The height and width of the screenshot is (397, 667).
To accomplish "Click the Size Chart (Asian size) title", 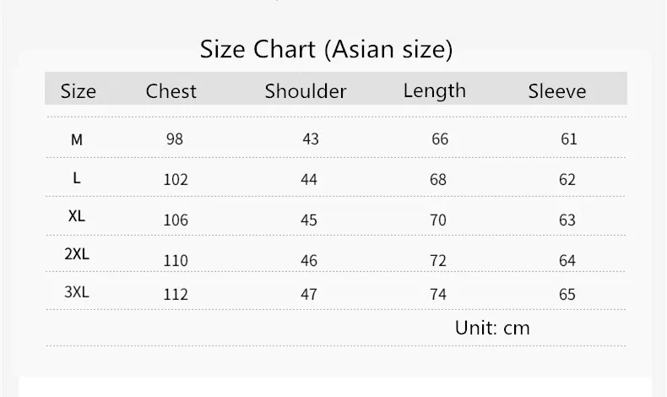I will 326,50.
